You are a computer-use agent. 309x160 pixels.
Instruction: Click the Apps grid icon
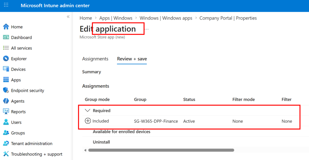[x=6, y=80]
